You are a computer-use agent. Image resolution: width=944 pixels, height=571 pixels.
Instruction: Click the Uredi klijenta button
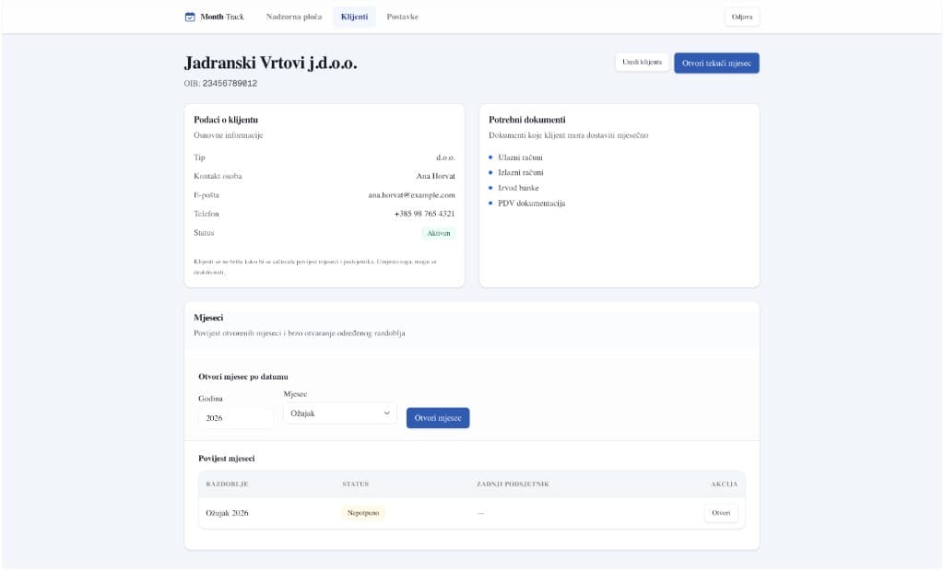point(642,63)
